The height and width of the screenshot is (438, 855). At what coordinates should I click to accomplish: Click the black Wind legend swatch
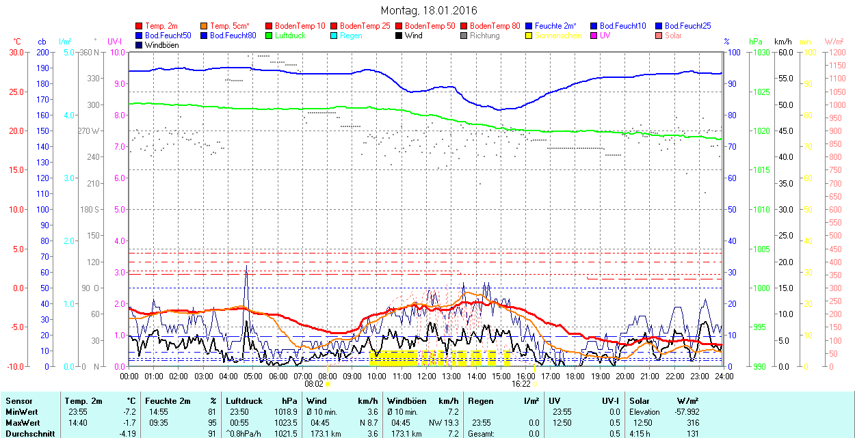coord(399,36)
